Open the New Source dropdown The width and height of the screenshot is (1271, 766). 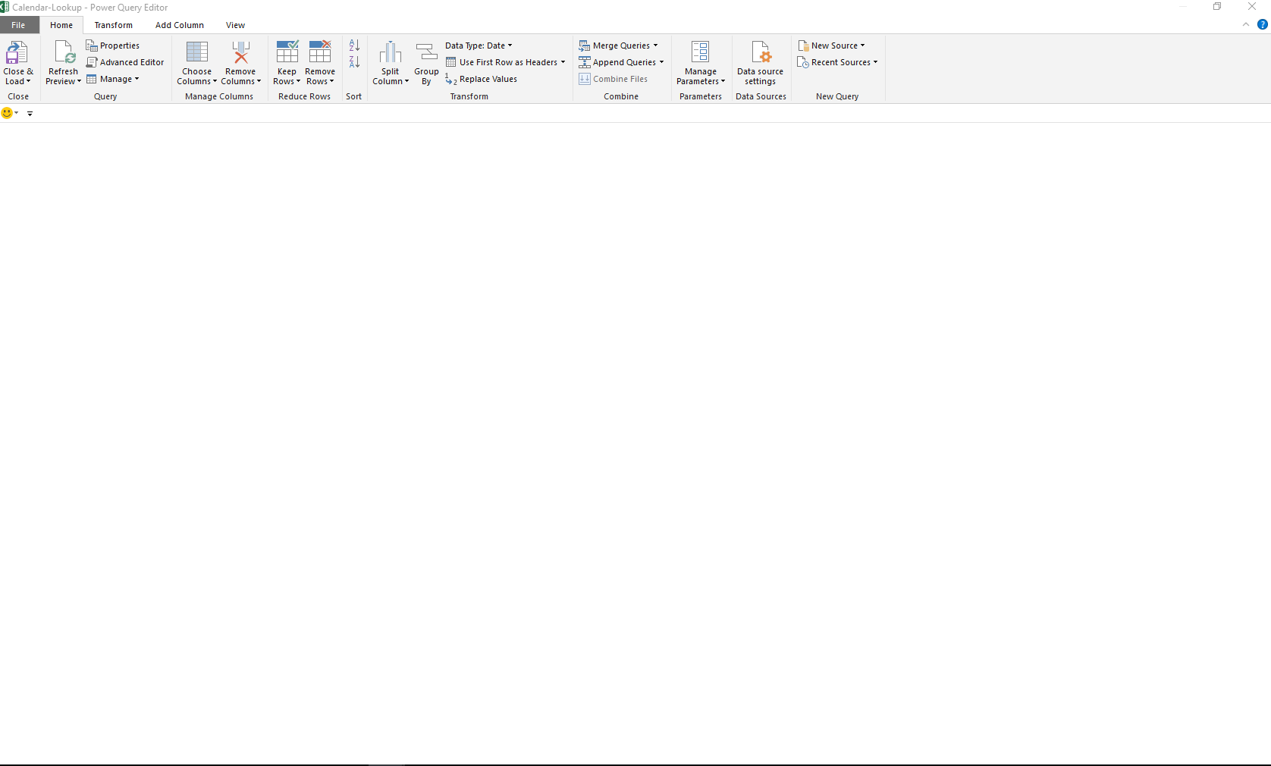pyautogui.click(x=831, y=46)
